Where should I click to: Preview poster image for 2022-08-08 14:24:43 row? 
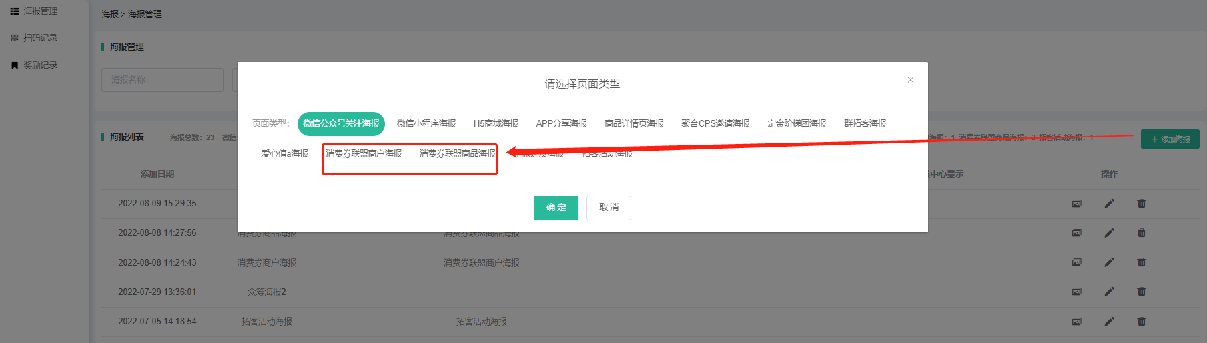pos(1076,262)
